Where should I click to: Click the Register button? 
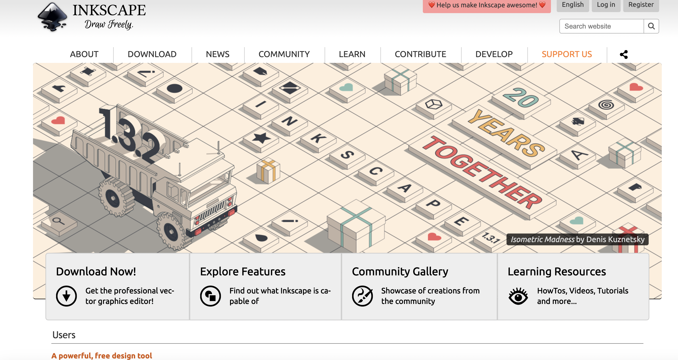click(x=641, y=5)
